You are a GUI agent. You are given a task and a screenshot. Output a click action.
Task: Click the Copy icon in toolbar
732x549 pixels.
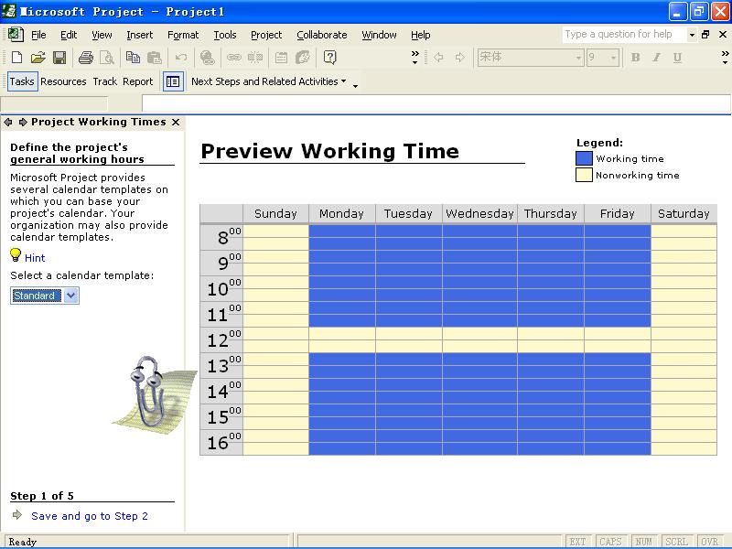(x=133, y=58)
